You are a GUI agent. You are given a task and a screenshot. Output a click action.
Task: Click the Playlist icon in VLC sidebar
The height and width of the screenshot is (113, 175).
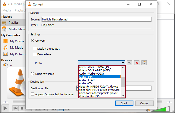pos(4,23)
